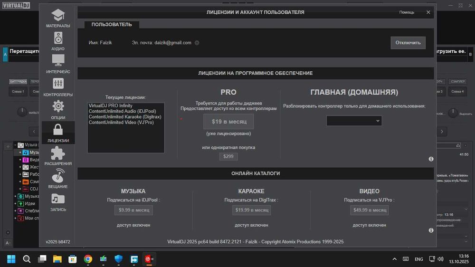Click the VirtualDJ logo in the top-left

[16, 5]
